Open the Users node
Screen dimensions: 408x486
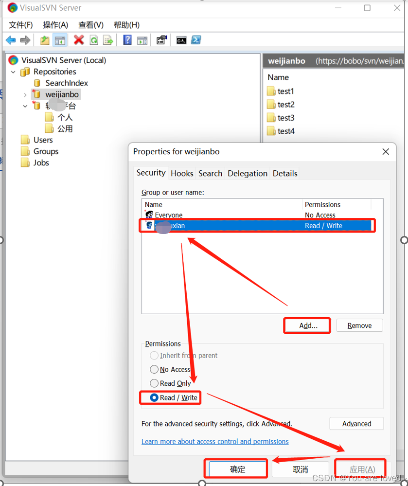click(x=43, y=140)
